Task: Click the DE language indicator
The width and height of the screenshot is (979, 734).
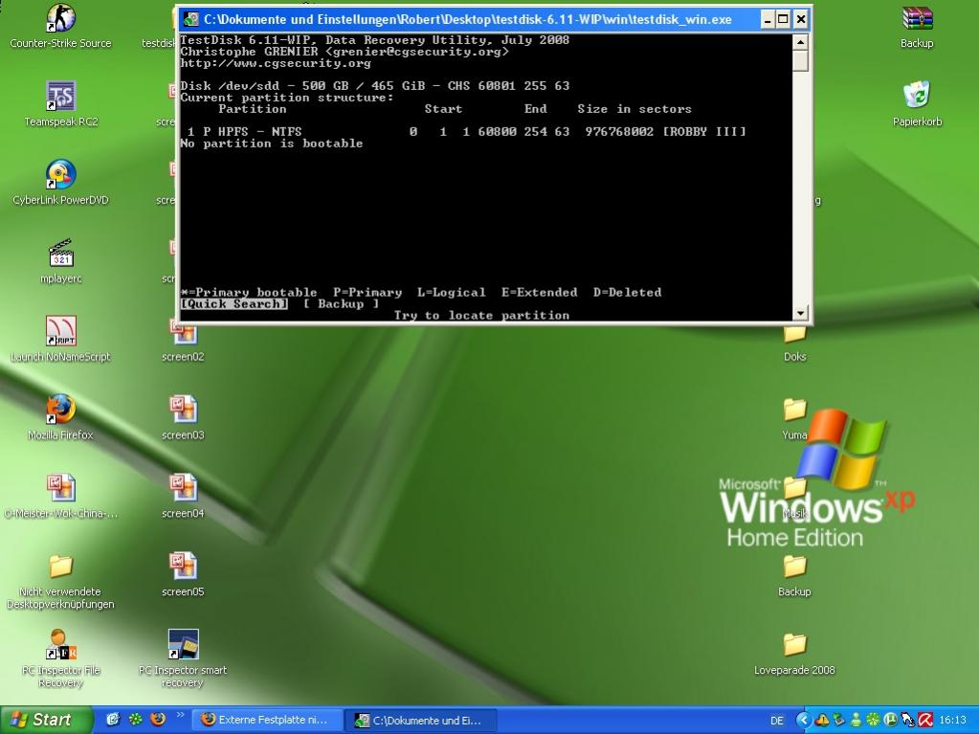Action: (777, 721)
